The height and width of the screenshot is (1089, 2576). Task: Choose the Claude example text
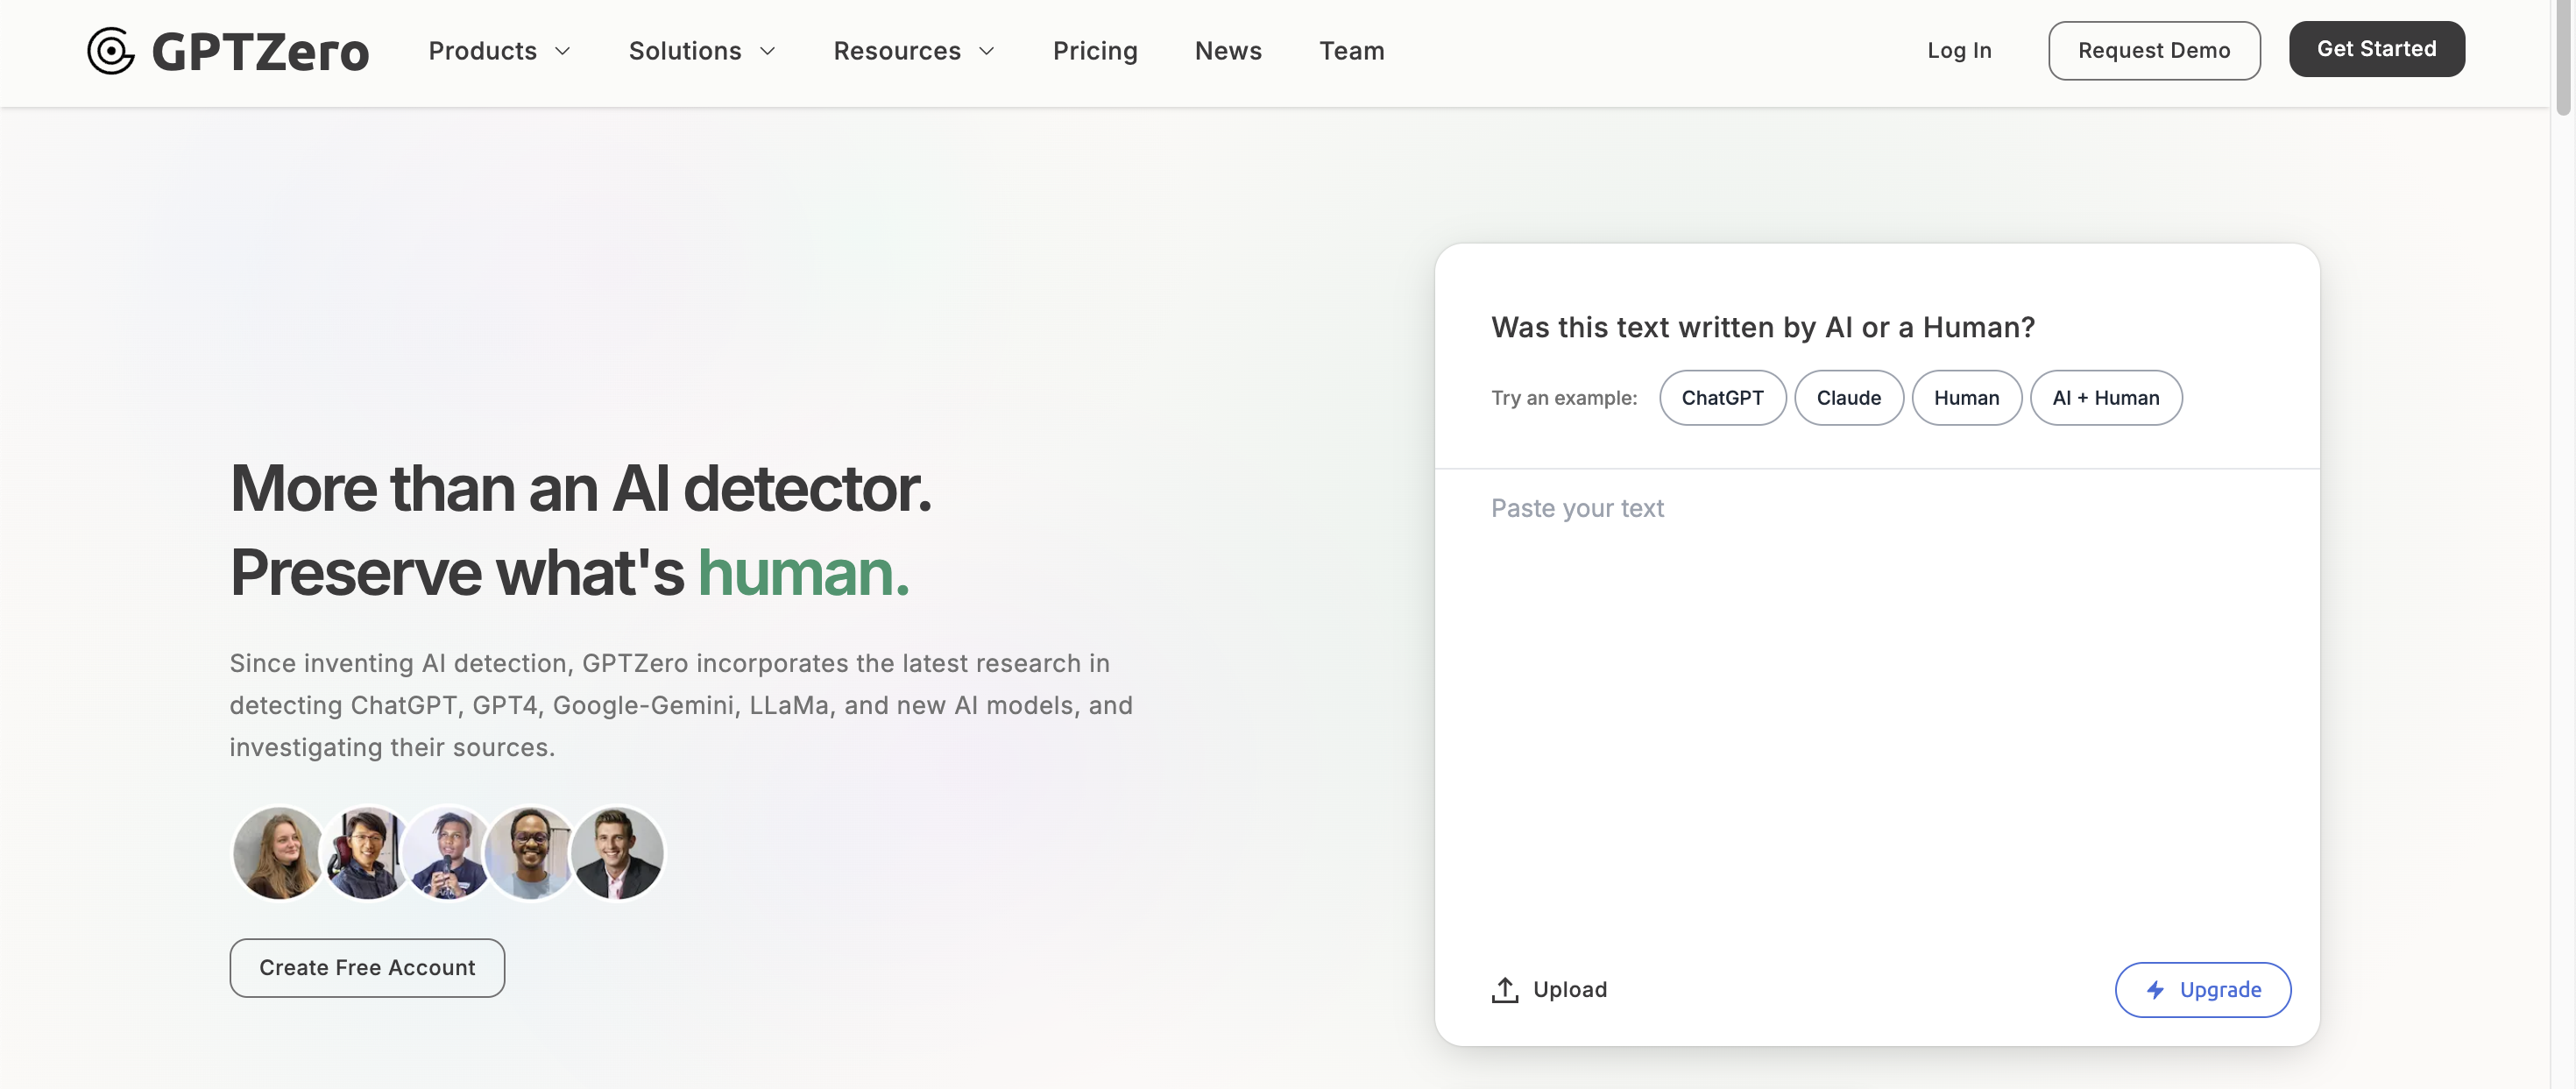[x=1847, y=398]
